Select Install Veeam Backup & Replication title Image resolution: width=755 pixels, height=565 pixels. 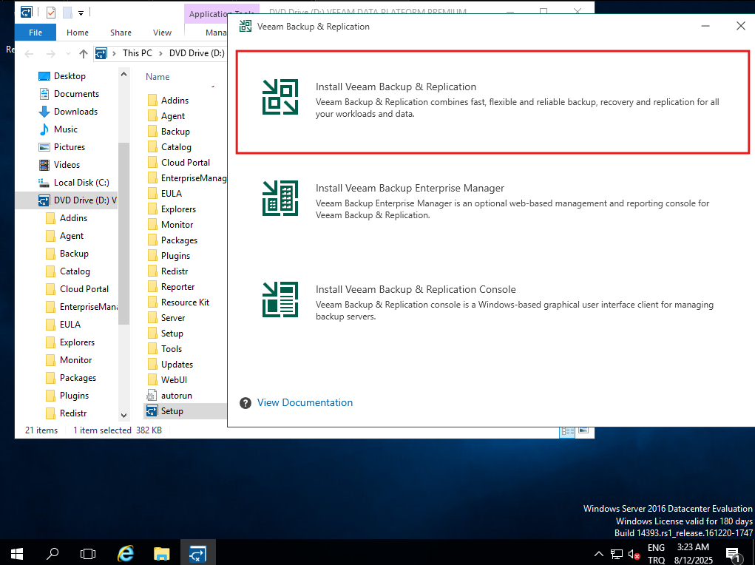(x=396, y=87)
